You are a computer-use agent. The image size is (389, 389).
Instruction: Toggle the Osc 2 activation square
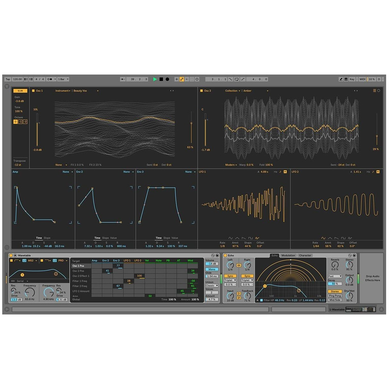202,91
